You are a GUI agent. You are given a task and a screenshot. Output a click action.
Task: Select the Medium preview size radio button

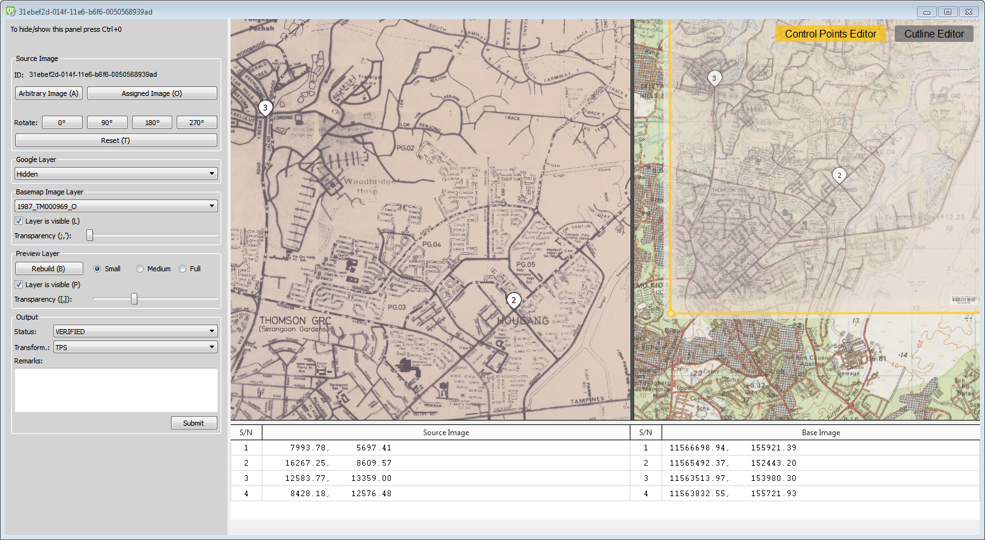tap(140, 268)
